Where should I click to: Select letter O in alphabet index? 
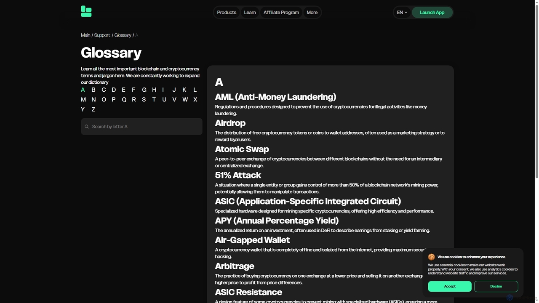point(104,100)
